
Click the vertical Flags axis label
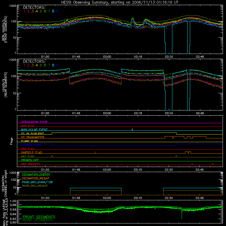pos(12,141)
